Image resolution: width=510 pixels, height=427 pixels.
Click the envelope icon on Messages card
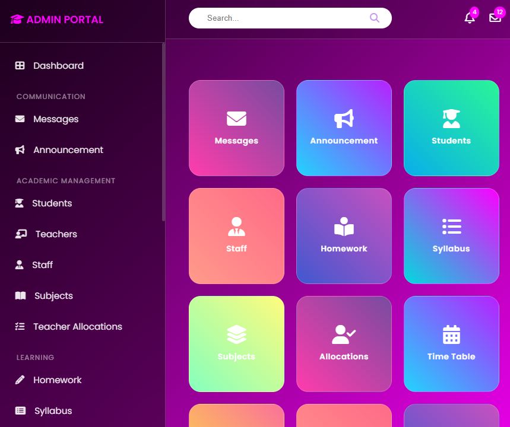point(236,119)
